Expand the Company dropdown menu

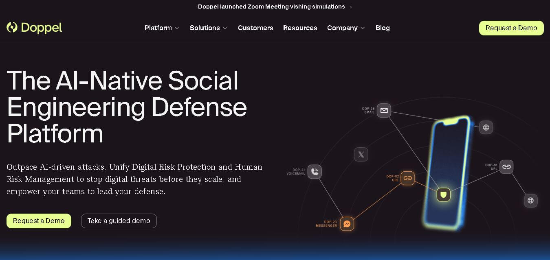pyautogui.click(x=346, y=28)
